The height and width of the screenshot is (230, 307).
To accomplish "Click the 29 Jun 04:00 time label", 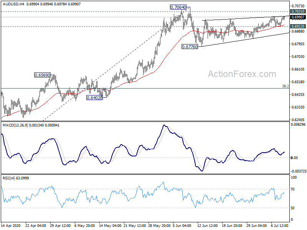I will tap(257, 225).
